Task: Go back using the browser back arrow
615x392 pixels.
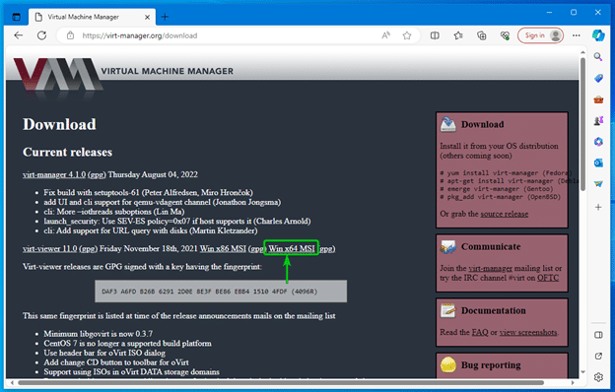Action: click(x=19, y=35)
